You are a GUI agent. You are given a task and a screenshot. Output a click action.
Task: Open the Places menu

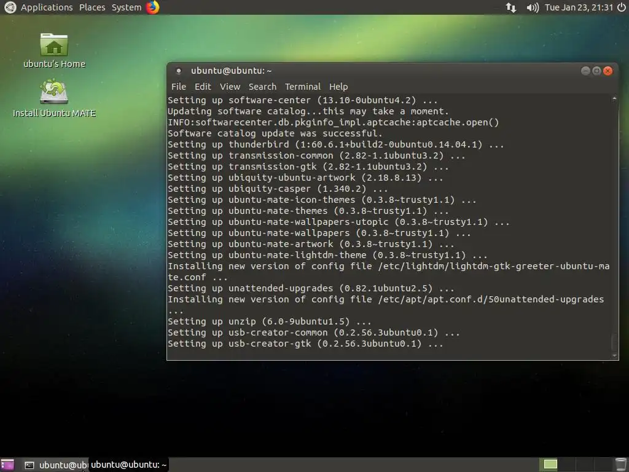point(92,7)
